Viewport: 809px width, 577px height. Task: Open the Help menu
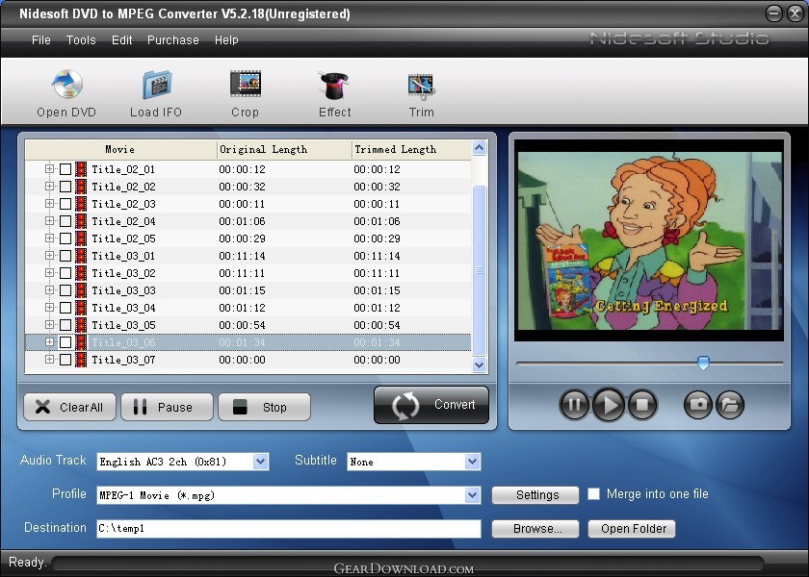(x=226, y=40)
